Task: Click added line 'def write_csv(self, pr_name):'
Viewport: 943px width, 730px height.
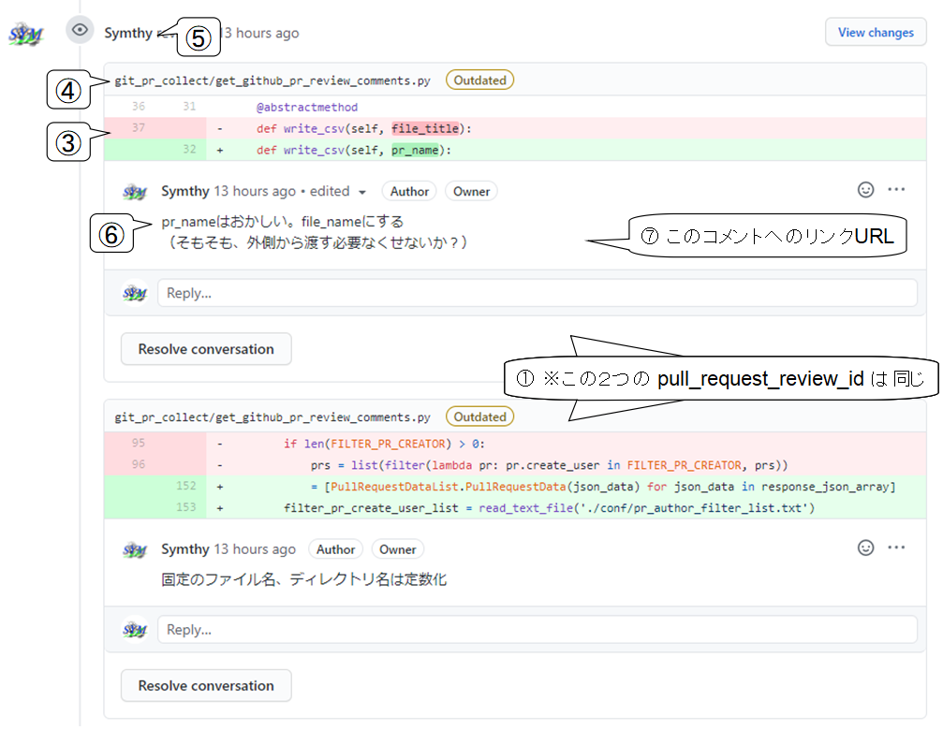Action: coord(515,150)
